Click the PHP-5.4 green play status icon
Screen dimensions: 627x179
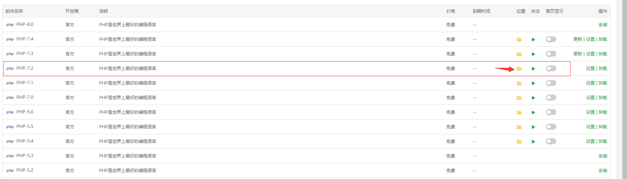[533, 141]
